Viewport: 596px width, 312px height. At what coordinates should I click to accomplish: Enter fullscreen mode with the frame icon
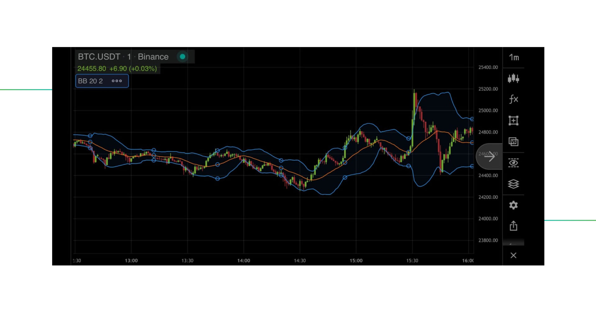pos(514,120)
